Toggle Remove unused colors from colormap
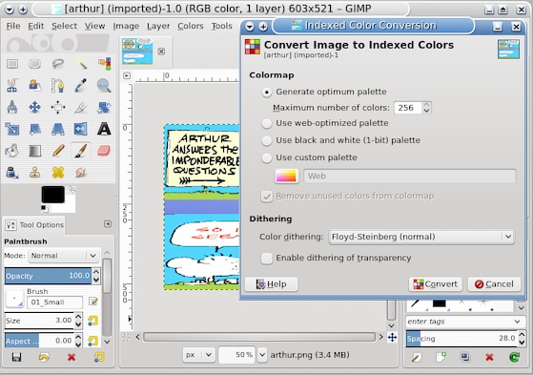Image resolution: width=533 pixels, height=375 pixels. coord(267,197)
